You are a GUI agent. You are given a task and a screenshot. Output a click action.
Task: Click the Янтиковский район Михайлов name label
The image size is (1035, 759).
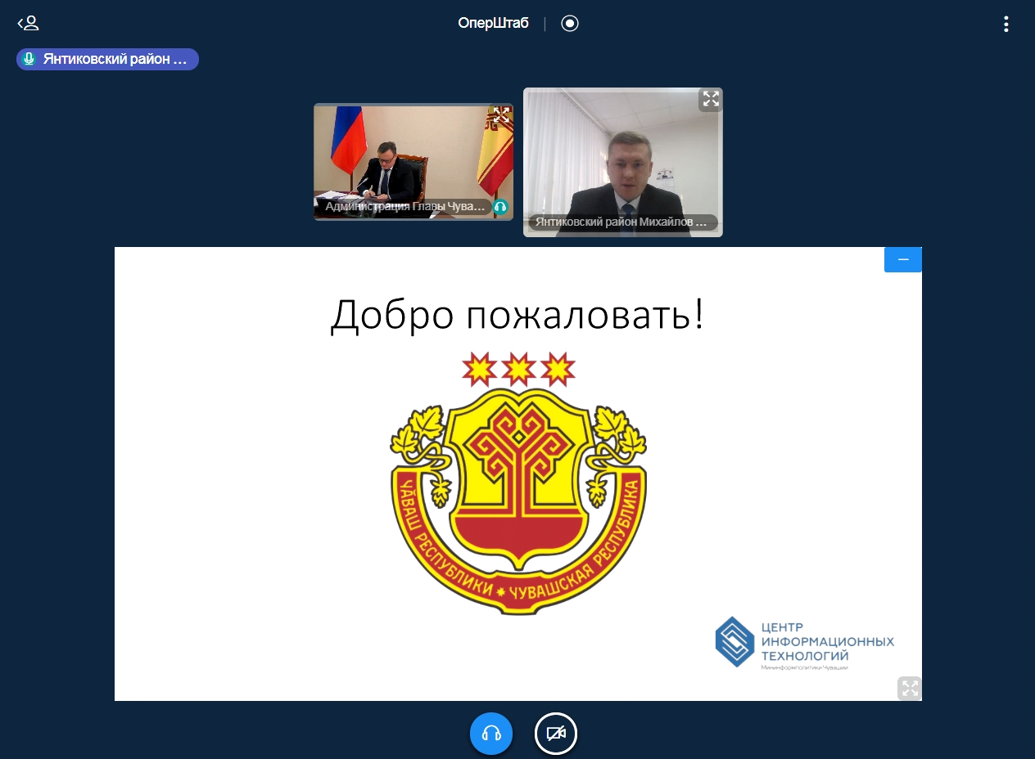coord(623,222)
